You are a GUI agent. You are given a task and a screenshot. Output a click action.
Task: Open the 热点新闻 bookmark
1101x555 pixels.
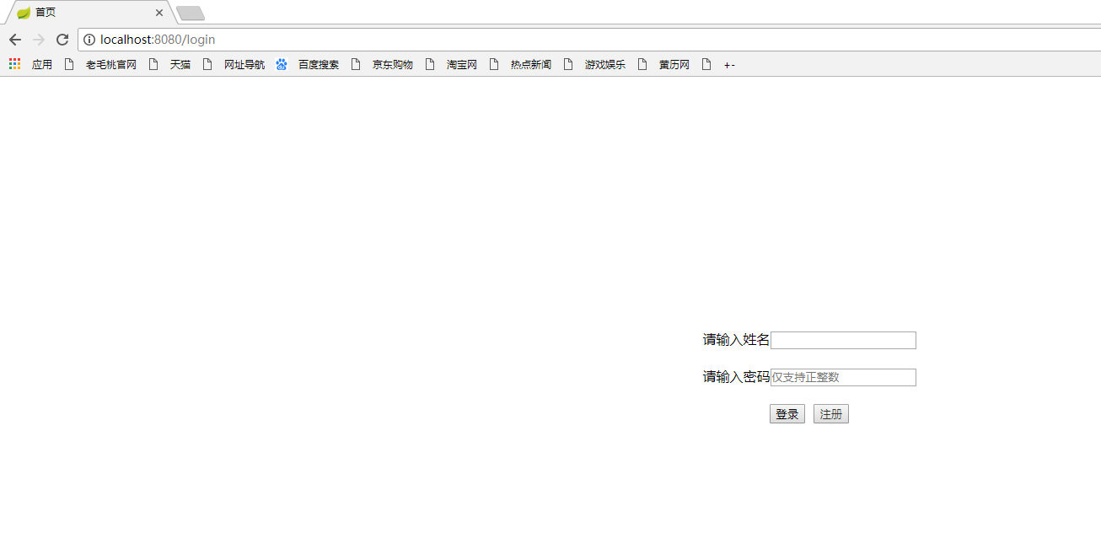[529, 64]
